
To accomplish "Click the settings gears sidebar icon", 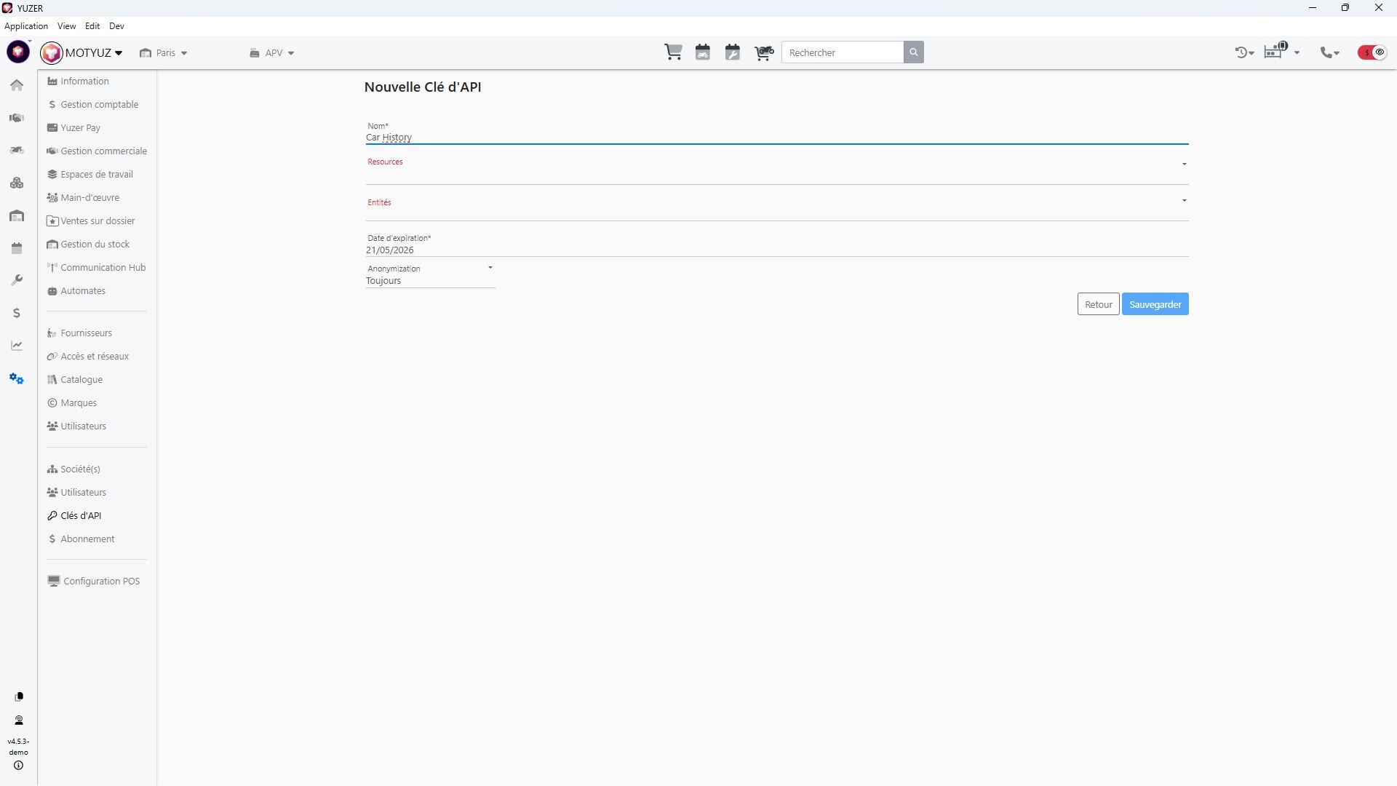I will (17, 378).
